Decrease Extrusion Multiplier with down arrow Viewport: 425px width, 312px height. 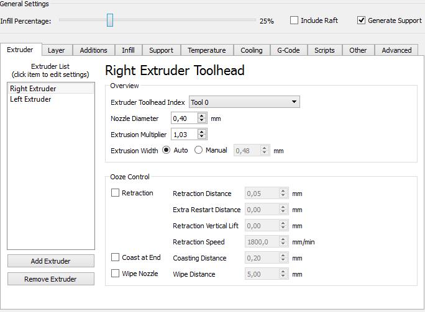[201, 136]
